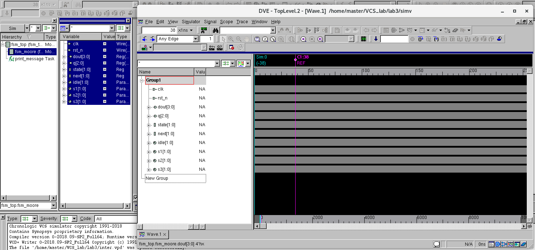The height and width of the screenshot is (250, 535).
Task: Activate the pan hand tool
Action: pos(247,39)
